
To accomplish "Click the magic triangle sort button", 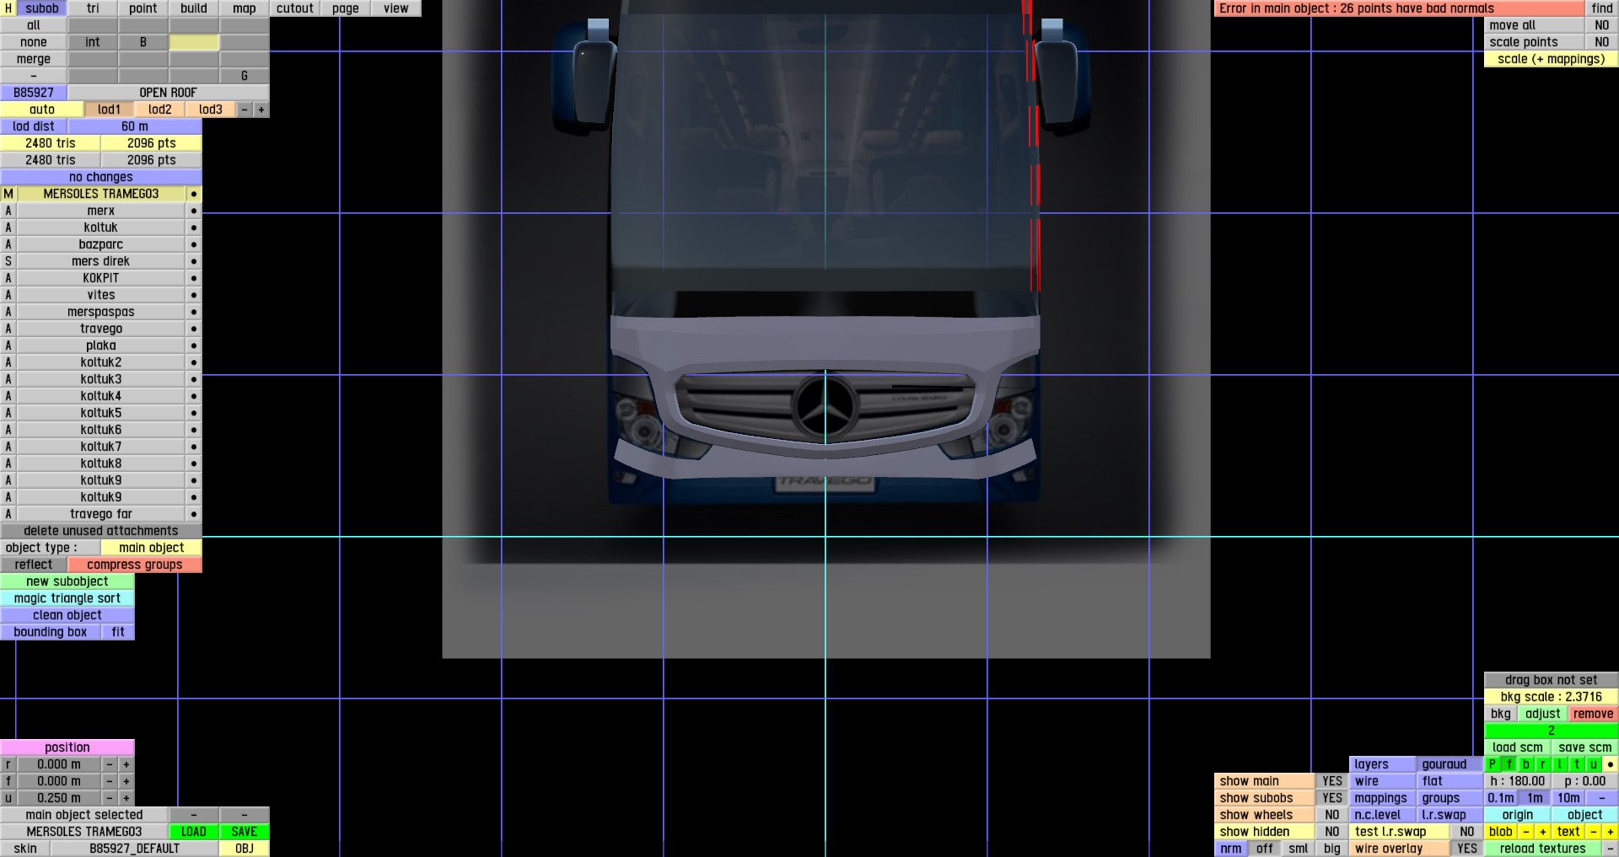I will pyautogui.click(x=67, y=598).
